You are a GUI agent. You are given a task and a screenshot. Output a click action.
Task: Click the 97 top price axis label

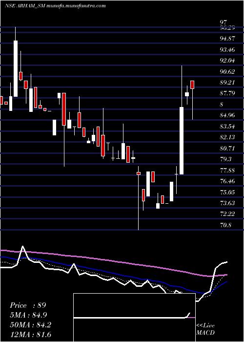(x=224, y=22)
